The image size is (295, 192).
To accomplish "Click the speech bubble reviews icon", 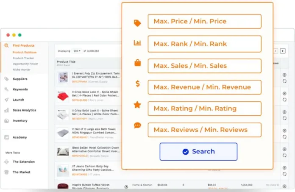I will [137, 125].
